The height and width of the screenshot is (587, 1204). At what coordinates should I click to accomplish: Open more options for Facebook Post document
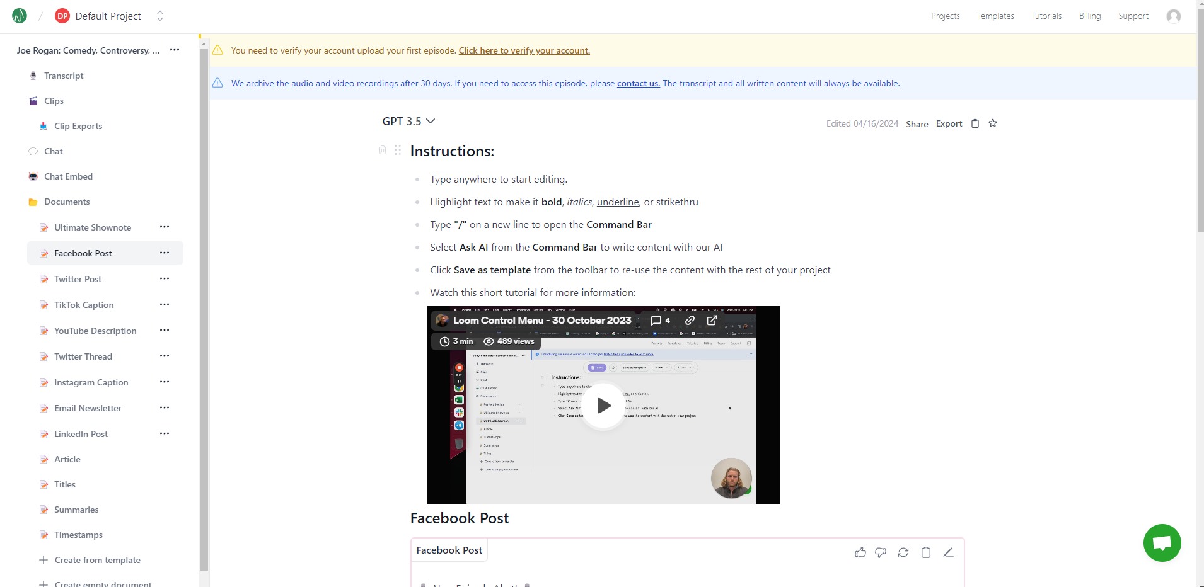(x=165, y=253)
